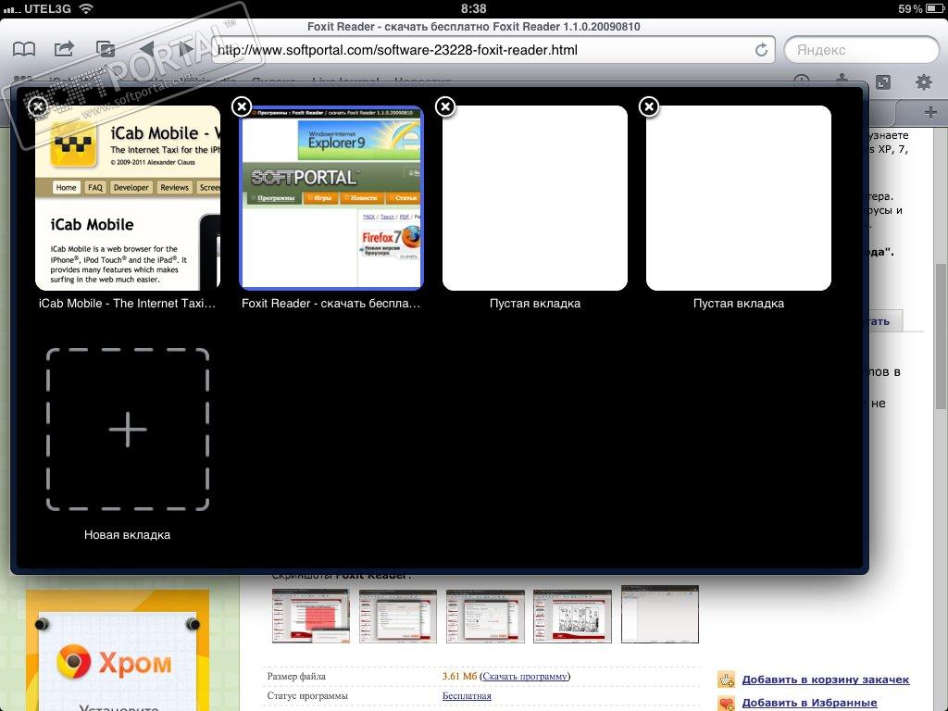Close the last empty tab thumbnail
This screenshot has height=711, width=948.
649,106
